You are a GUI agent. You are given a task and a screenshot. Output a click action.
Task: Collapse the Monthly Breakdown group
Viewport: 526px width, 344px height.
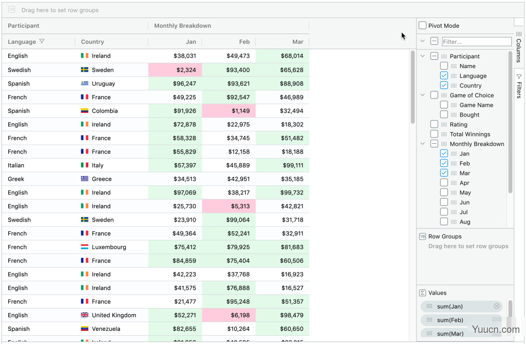pyautogui.click(x=423, y=144)
